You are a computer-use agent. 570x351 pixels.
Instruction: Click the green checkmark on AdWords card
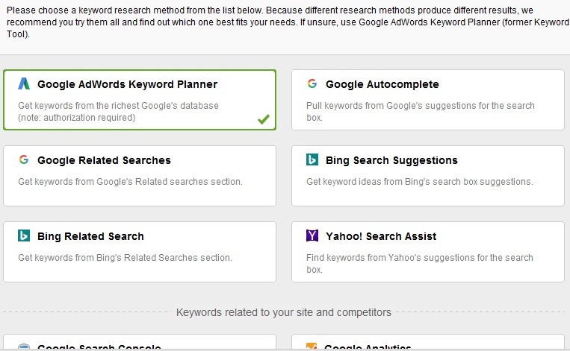tap(264, 119)
